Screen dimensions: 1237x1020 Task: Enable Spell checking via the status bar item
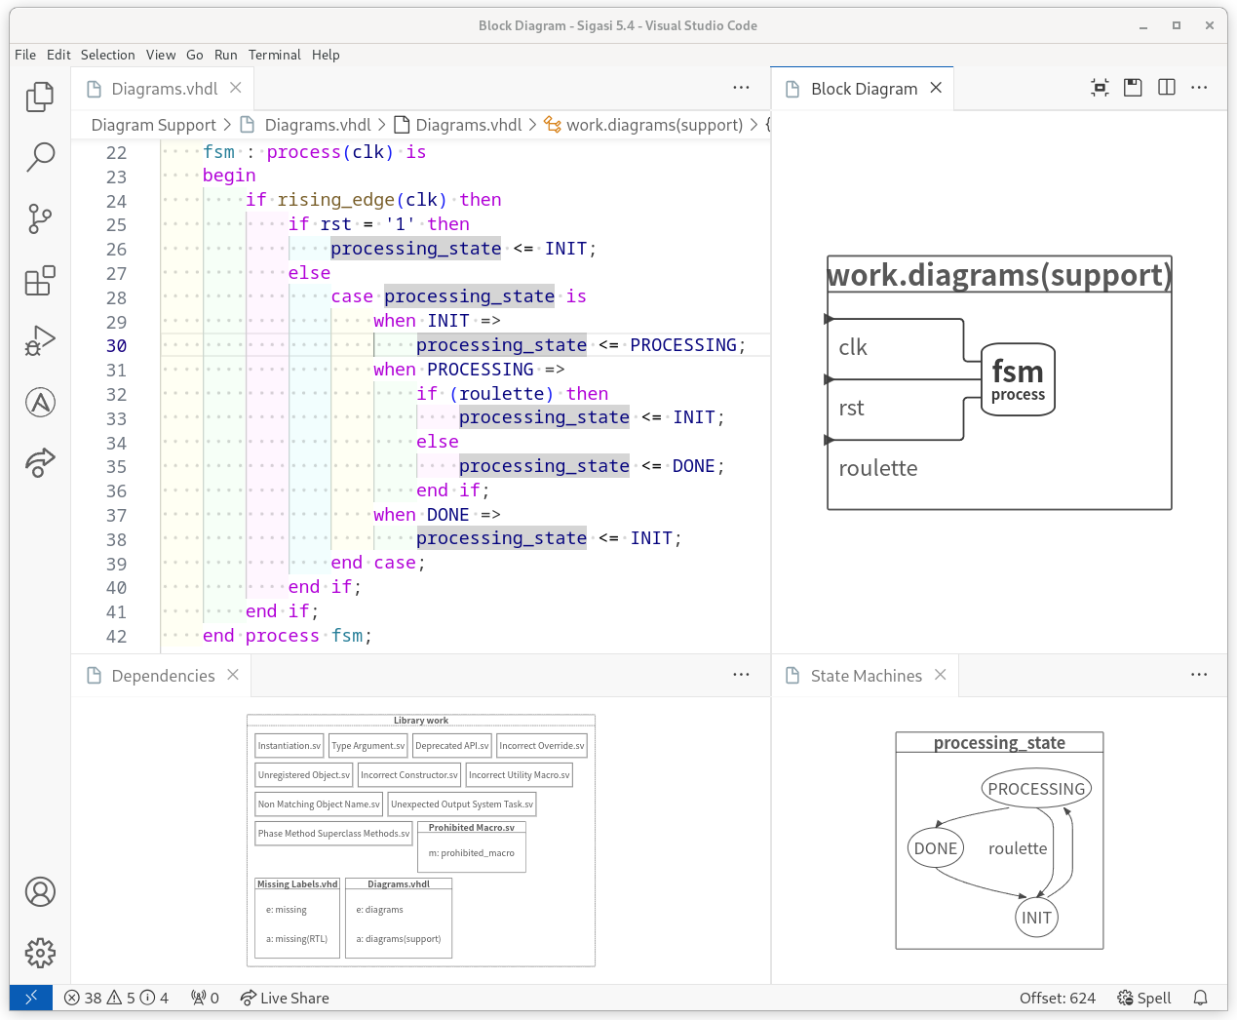(1142, 998)
